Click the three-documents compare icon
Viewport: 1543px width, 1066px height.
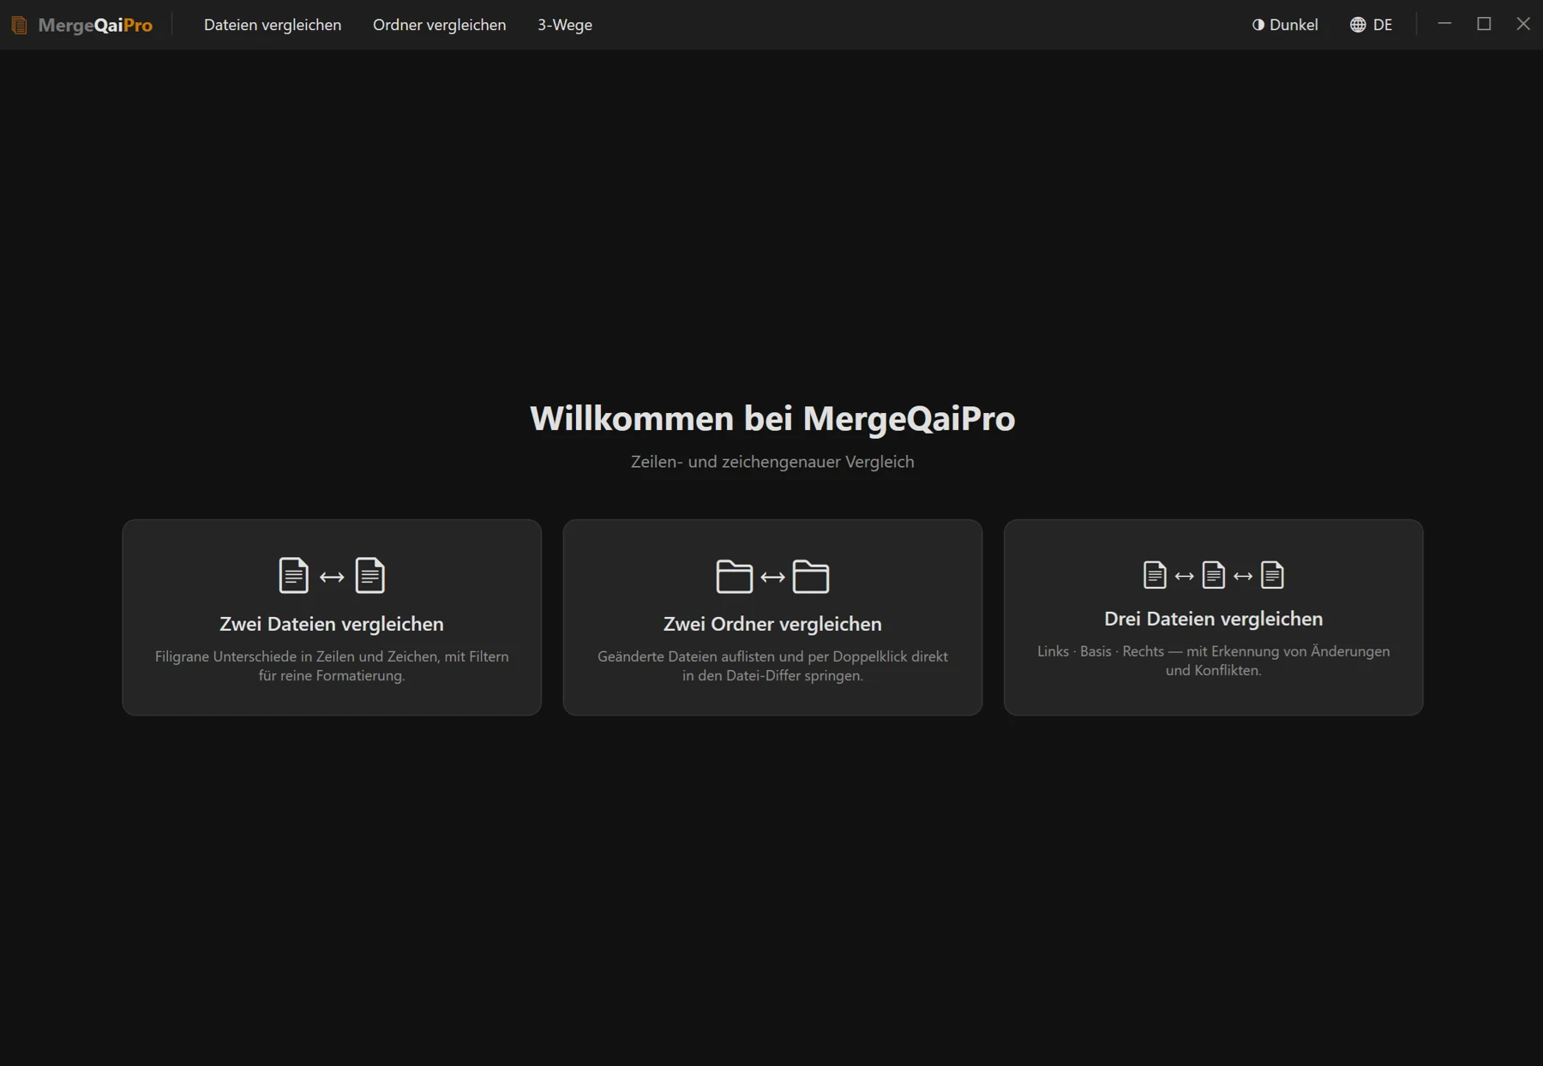pyautogui.click(x=1213, y=574)
